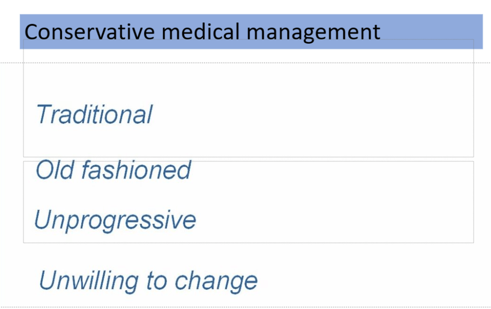
Task: Click the bottom border of the upper text box
Action: (x=249, y=157)
